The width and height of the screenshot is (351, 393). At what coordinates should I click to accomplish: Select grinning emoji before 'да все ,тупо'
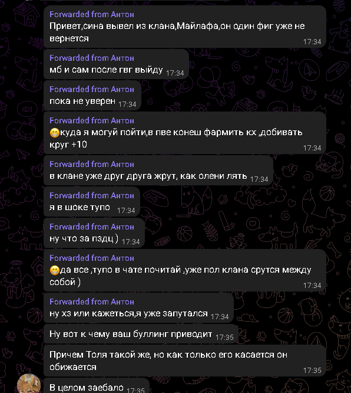pyautogui.click(x=54, y=270)
